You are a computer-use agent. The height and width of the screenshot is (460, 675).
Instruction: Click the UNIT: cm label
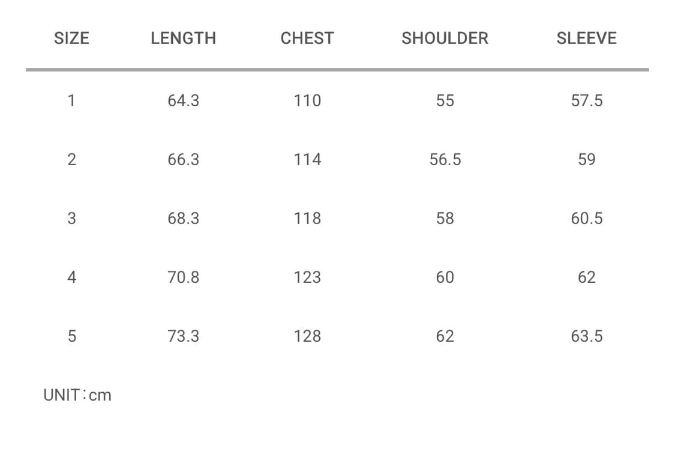[x=77, y=395]
